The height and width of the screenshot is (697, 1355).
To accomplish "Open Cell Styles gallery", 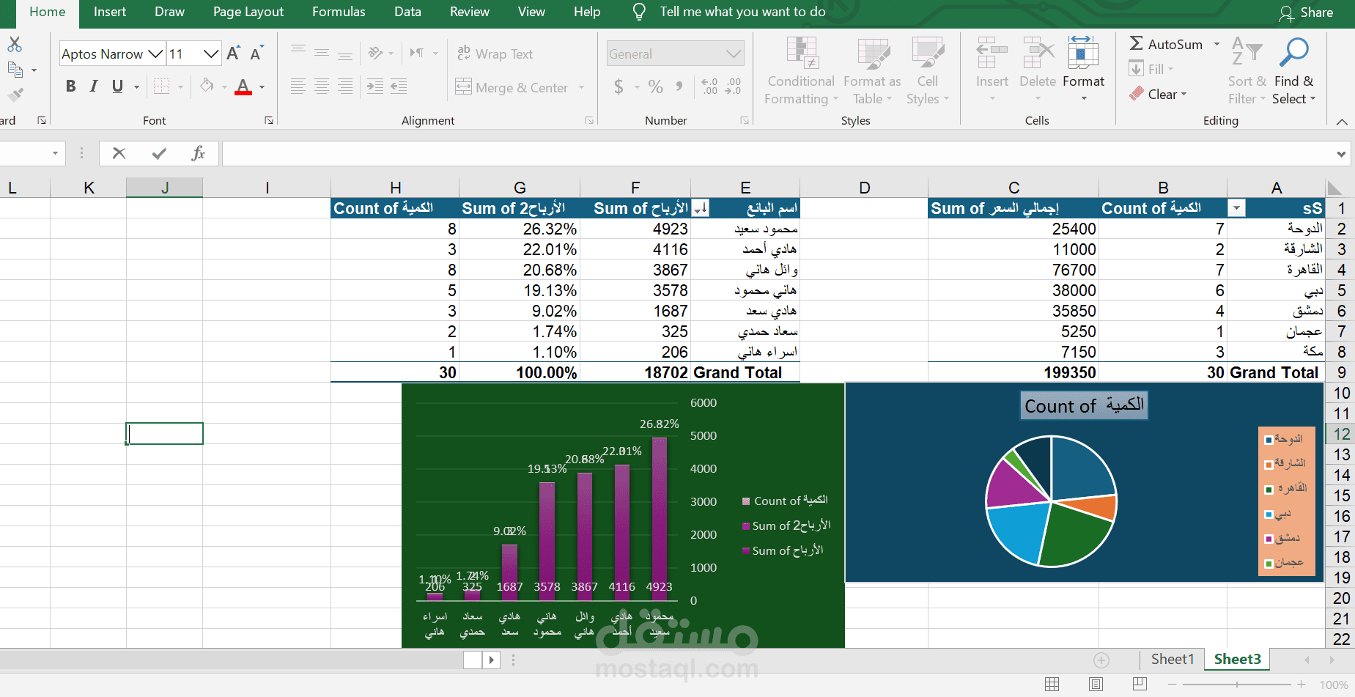I will pos(928,70).
